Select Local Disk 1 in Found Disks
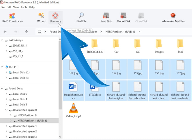Screen dimensions: 192x140 (20, 99)
